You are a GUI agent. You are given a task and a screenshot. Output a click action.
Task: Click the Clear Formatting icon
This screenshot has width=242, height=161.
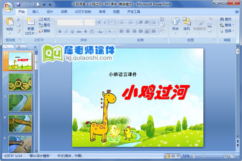(x=112, y=23)
